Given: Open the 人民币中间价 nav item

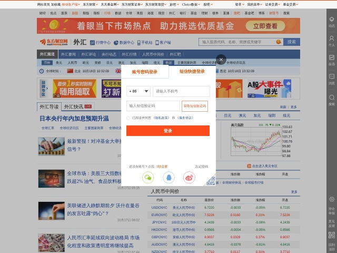Looking at the screenshot, I should pos(153,54).
